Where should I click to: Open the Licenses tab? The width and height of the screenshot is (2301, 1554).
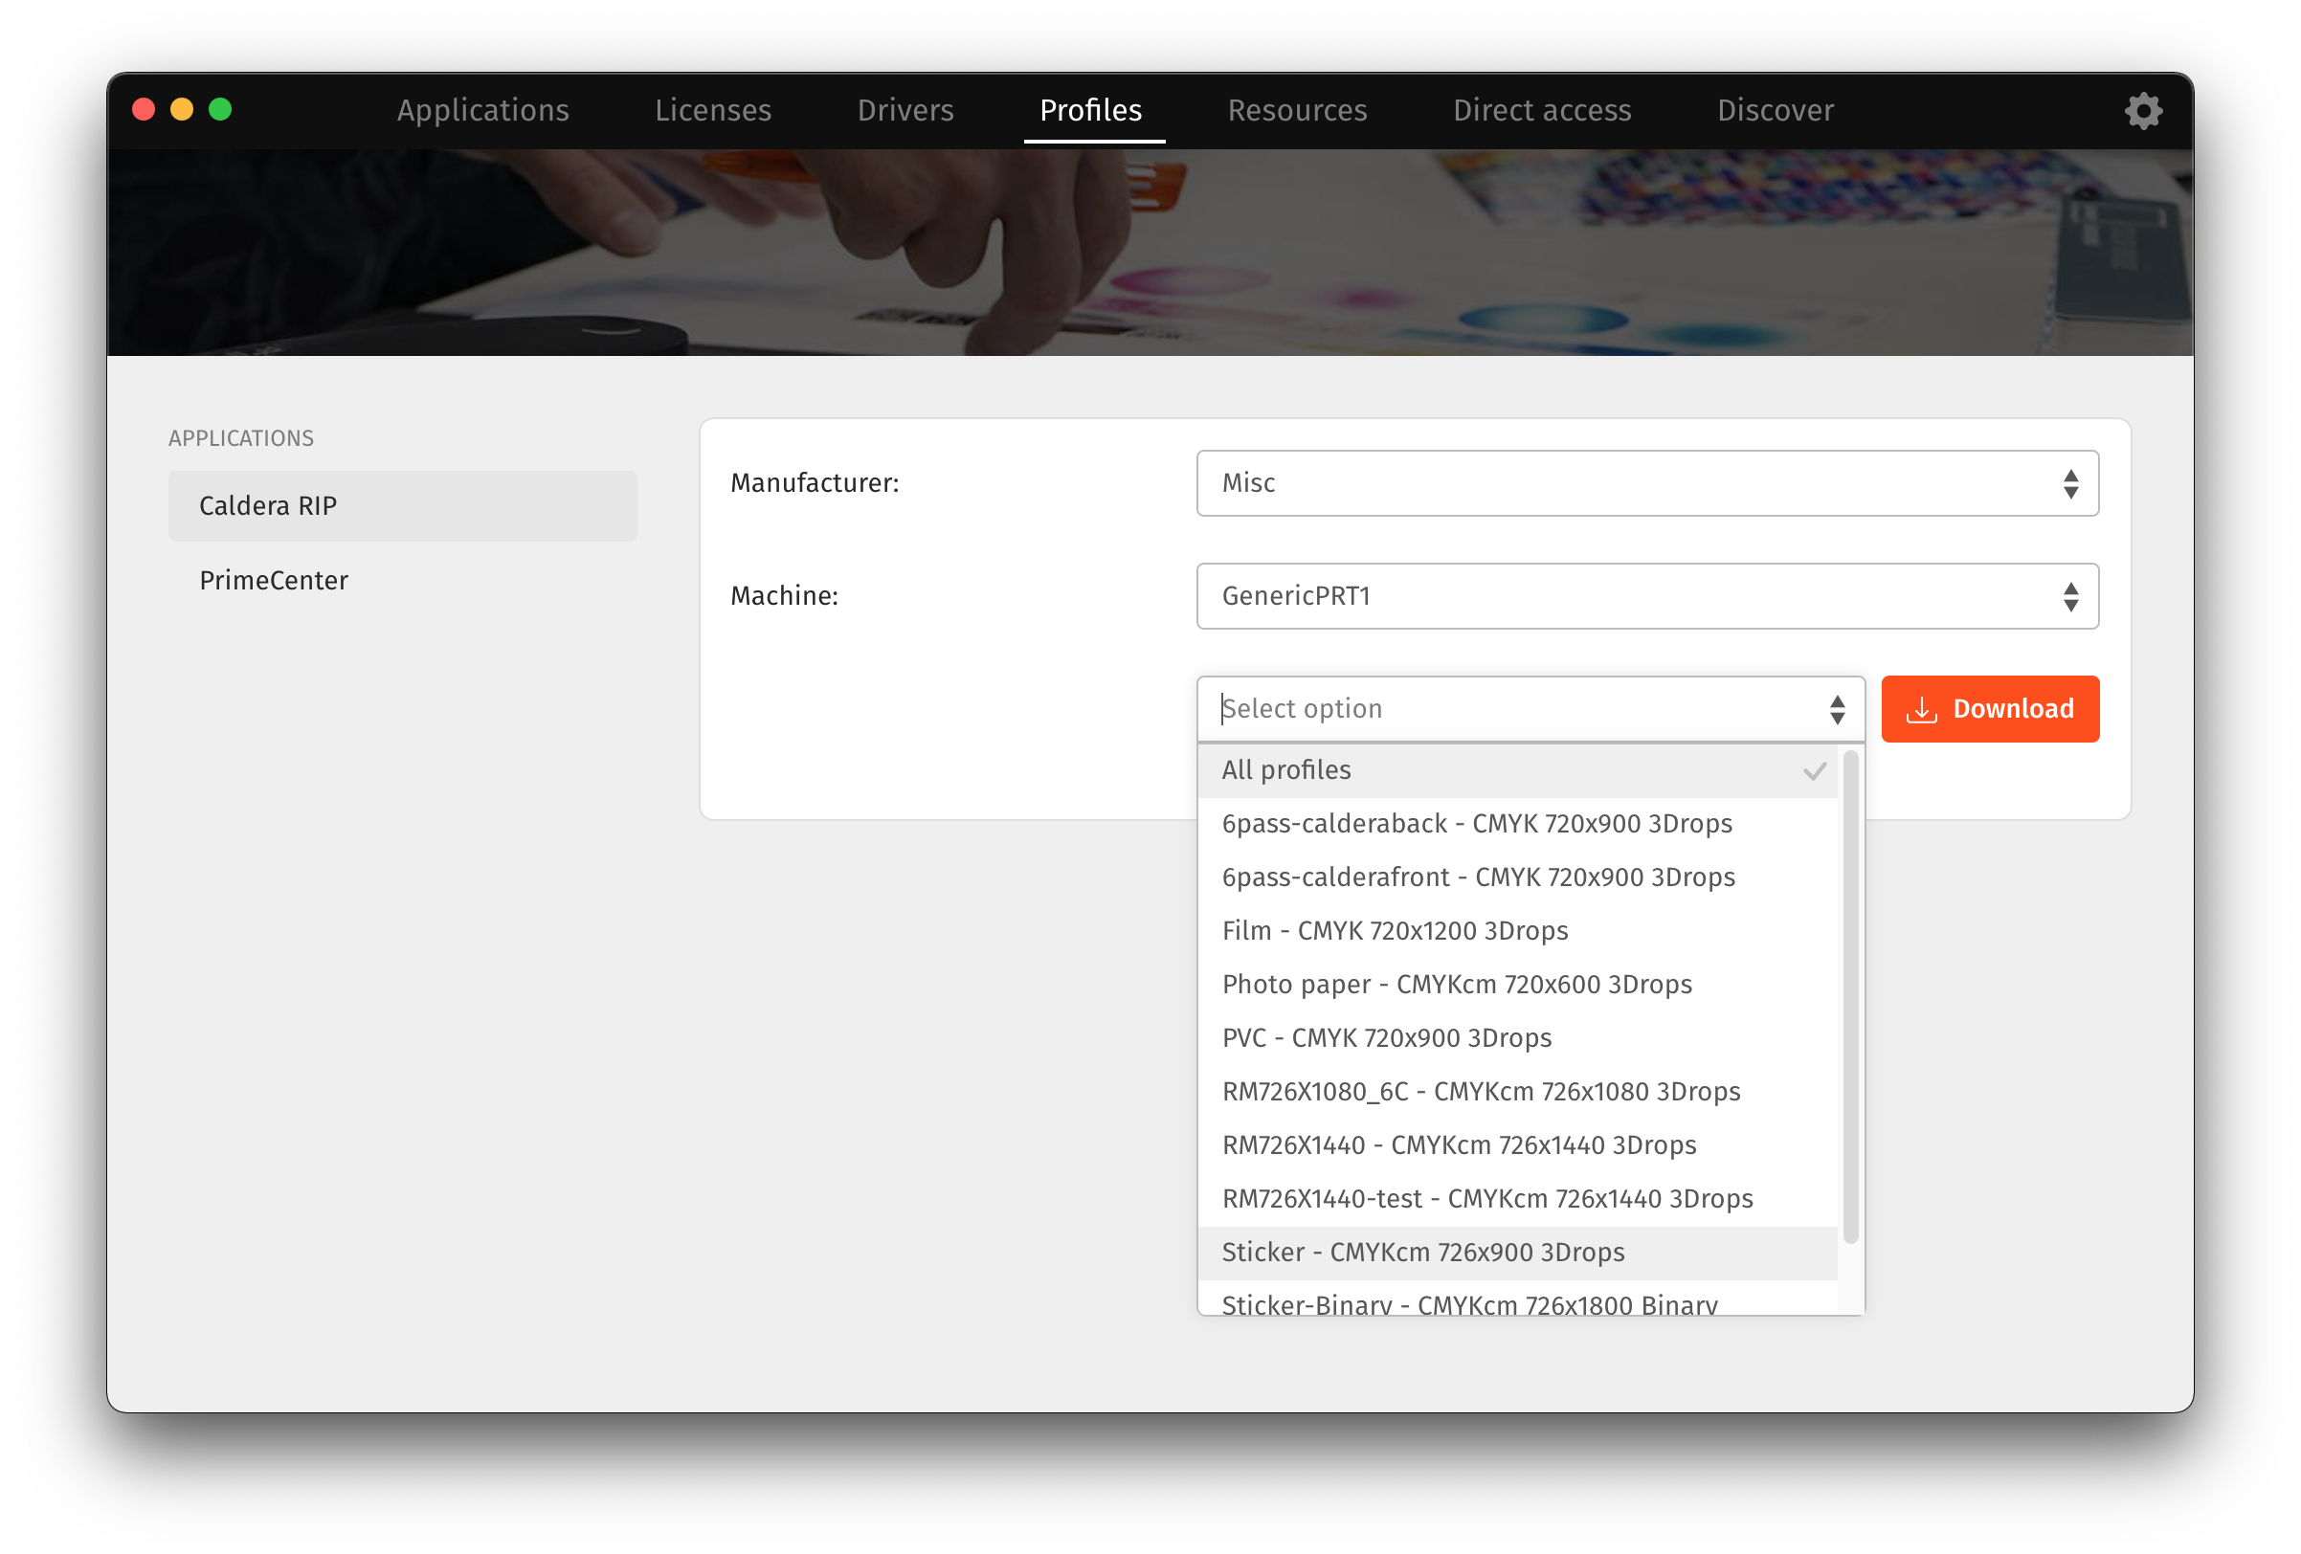tap(713, 110)
